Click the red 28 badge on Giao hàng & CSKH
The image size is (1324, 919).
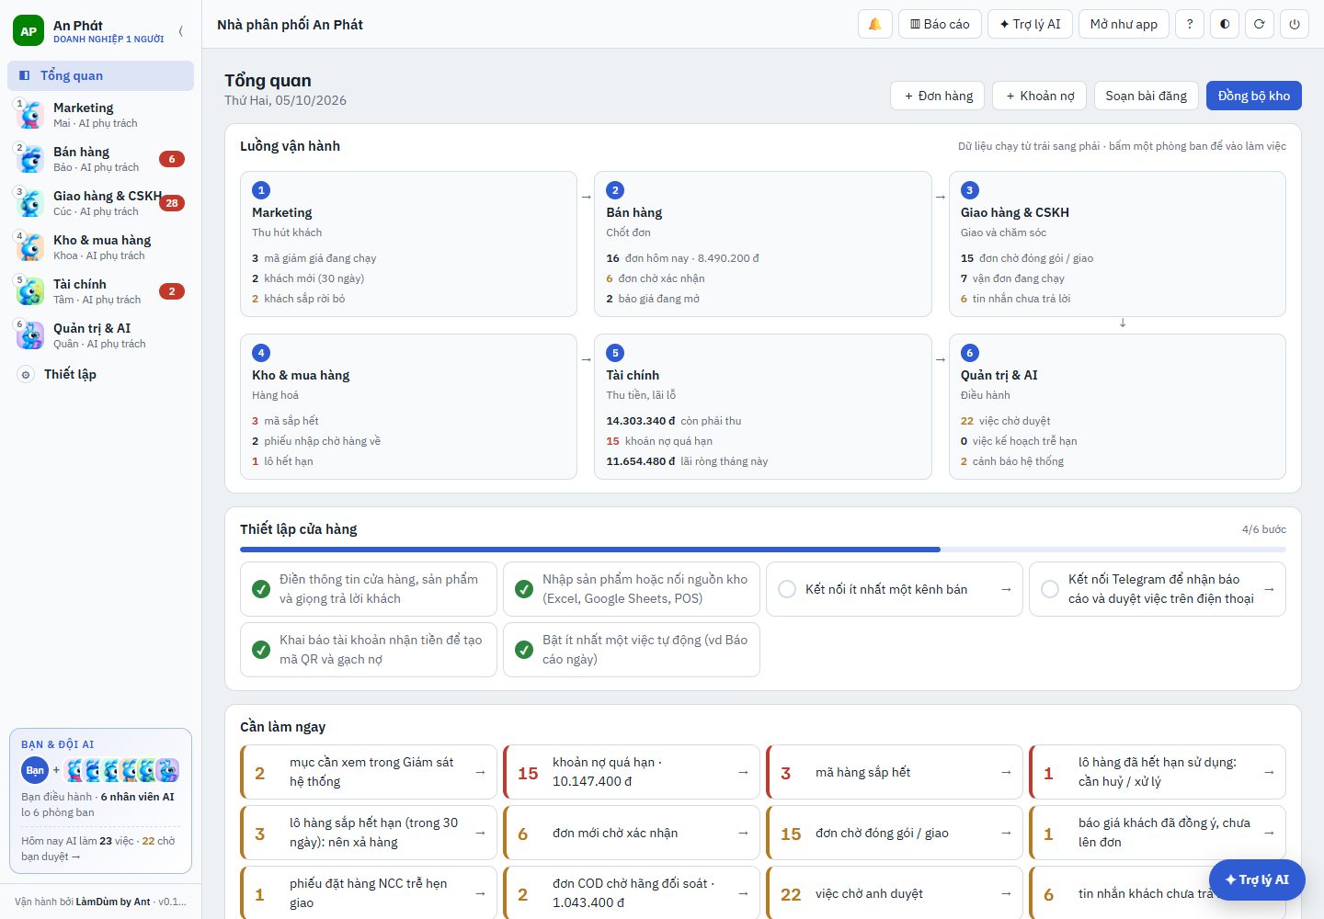pos(172,203)
